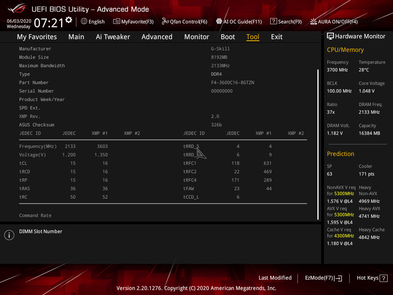The image size is (393, 295).
Task: Switch to EzMode with F7 button
Action: tap(323, 278)
